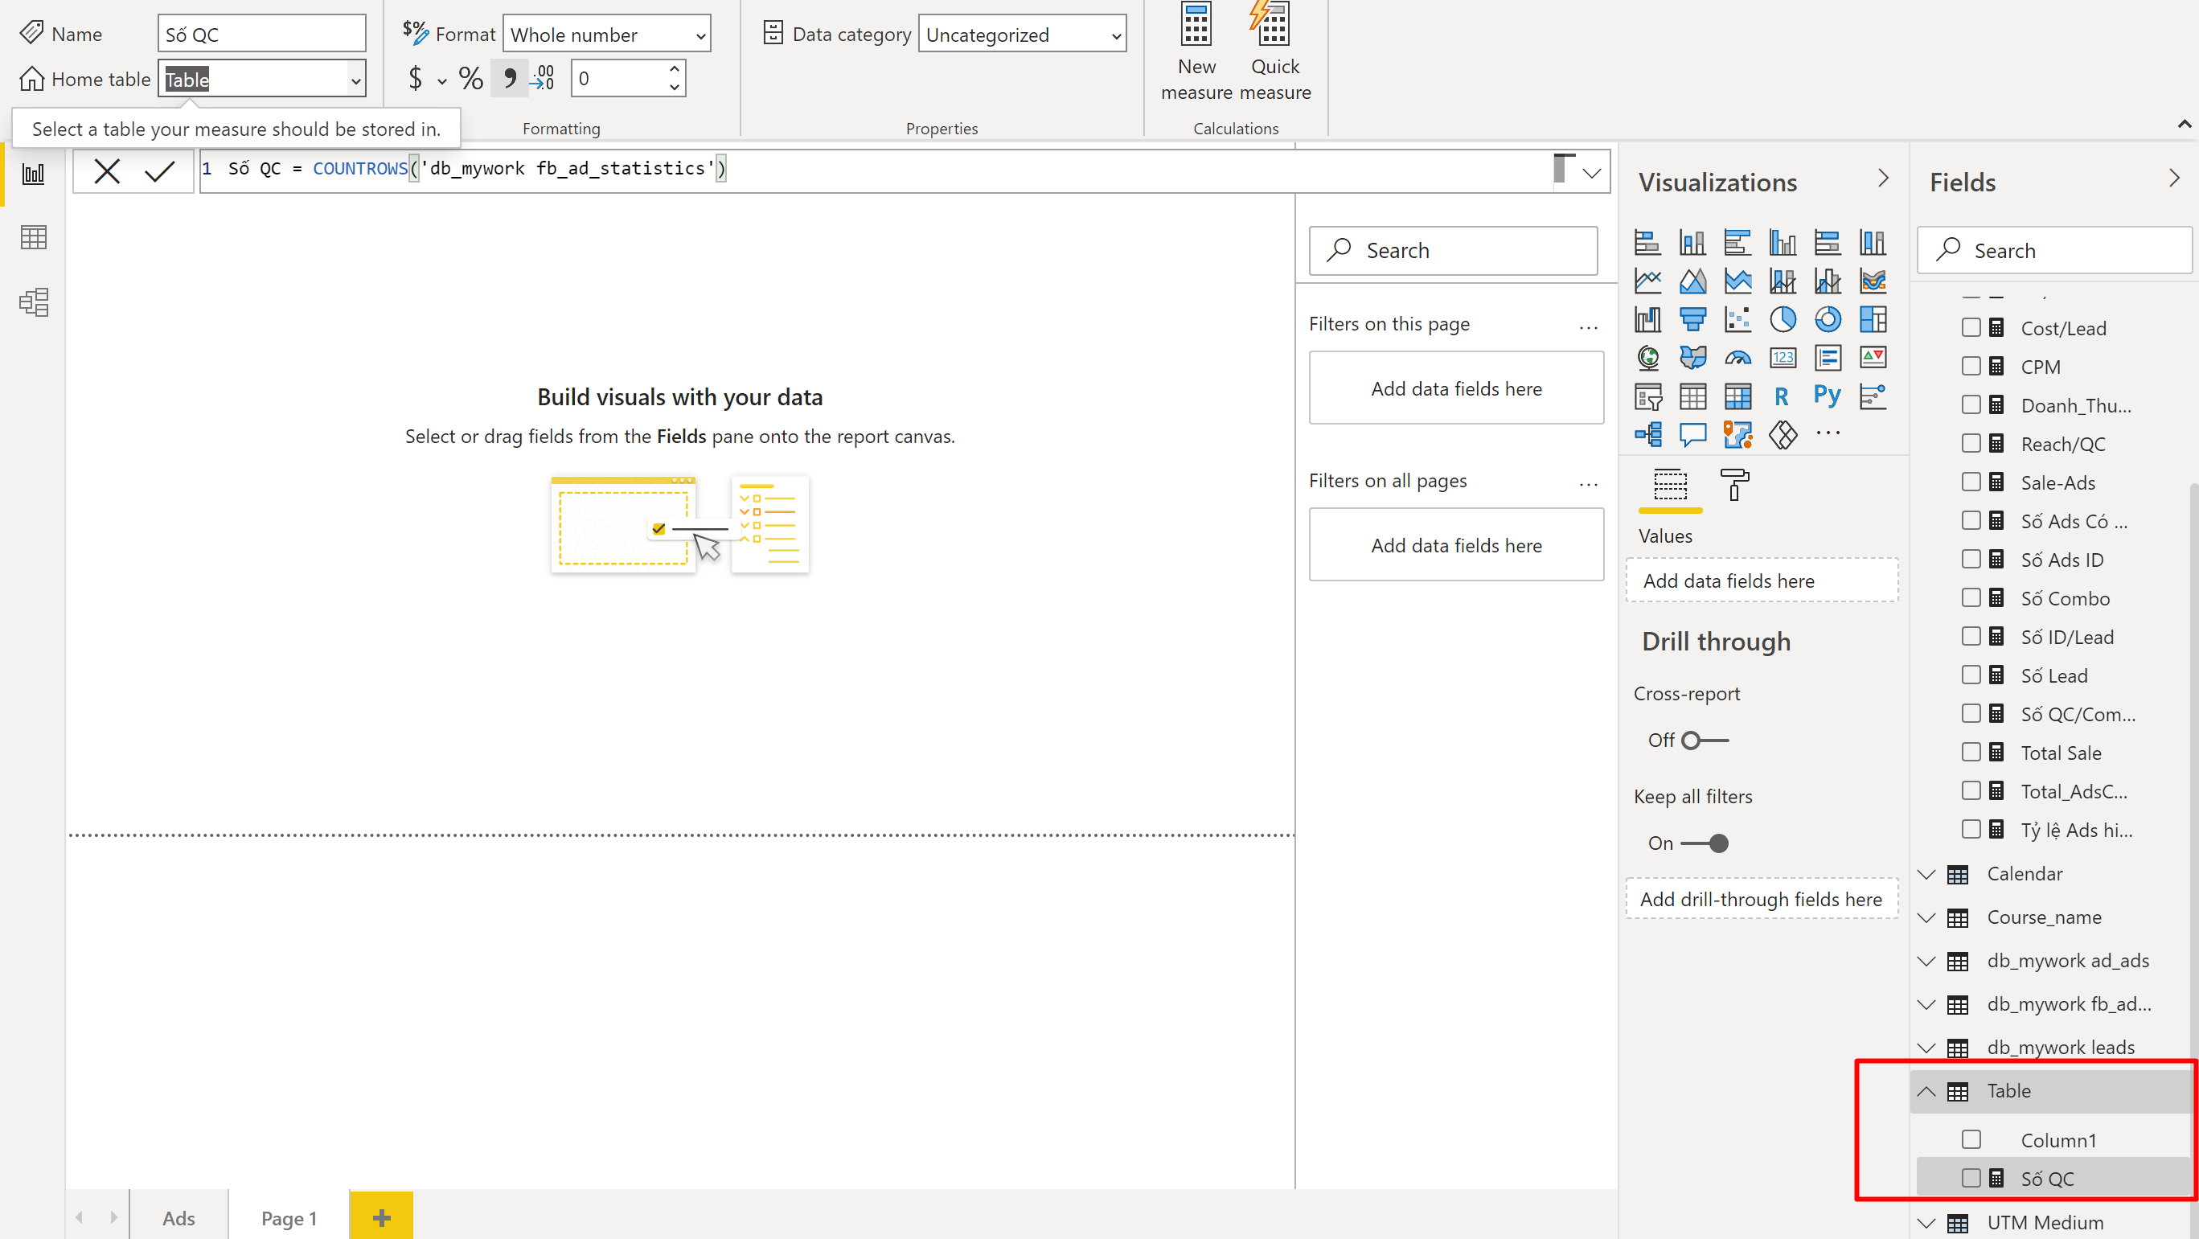The width and height of the screenshot is (2199, 1239).
Task: Check the Reach/QC measure checkbox
Action: 1971,443
